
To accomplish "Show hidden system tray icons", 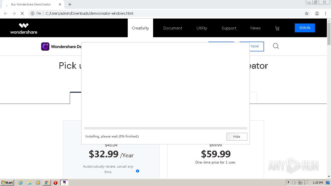I will click(288, 183).
